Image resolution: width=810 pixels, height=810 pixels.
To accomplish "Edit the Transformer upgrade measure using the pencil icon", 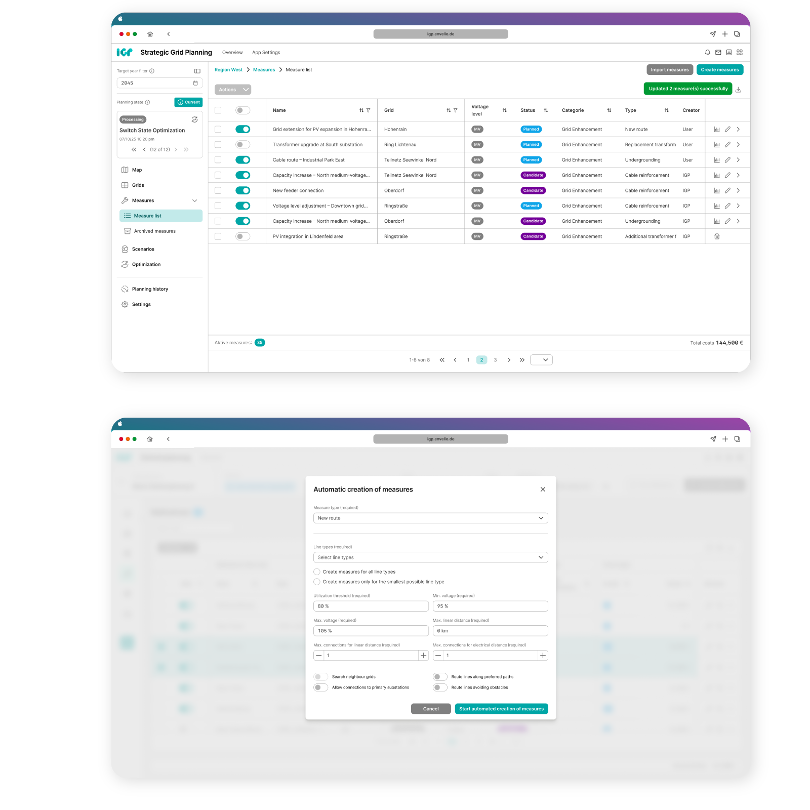I will click(x=727, y=144).
